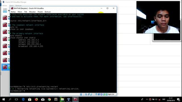The width and height of the screenshot is (182, 102).
Task: Click the mouse integration status icon
Action: pyautogui.click(x=104, y=94)
